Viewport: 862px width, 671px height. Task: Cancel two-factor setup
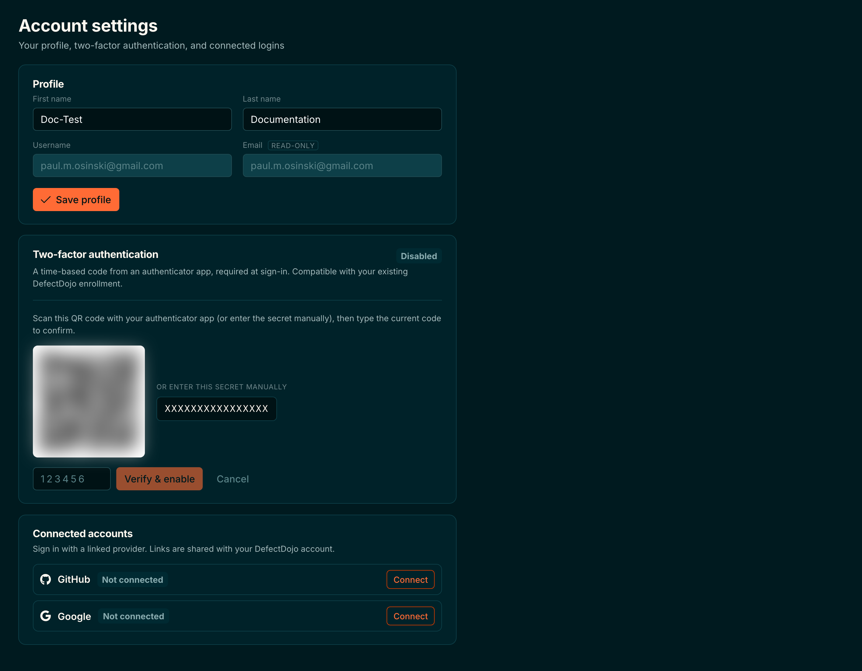pyautogui.click(x=233, y=479)
